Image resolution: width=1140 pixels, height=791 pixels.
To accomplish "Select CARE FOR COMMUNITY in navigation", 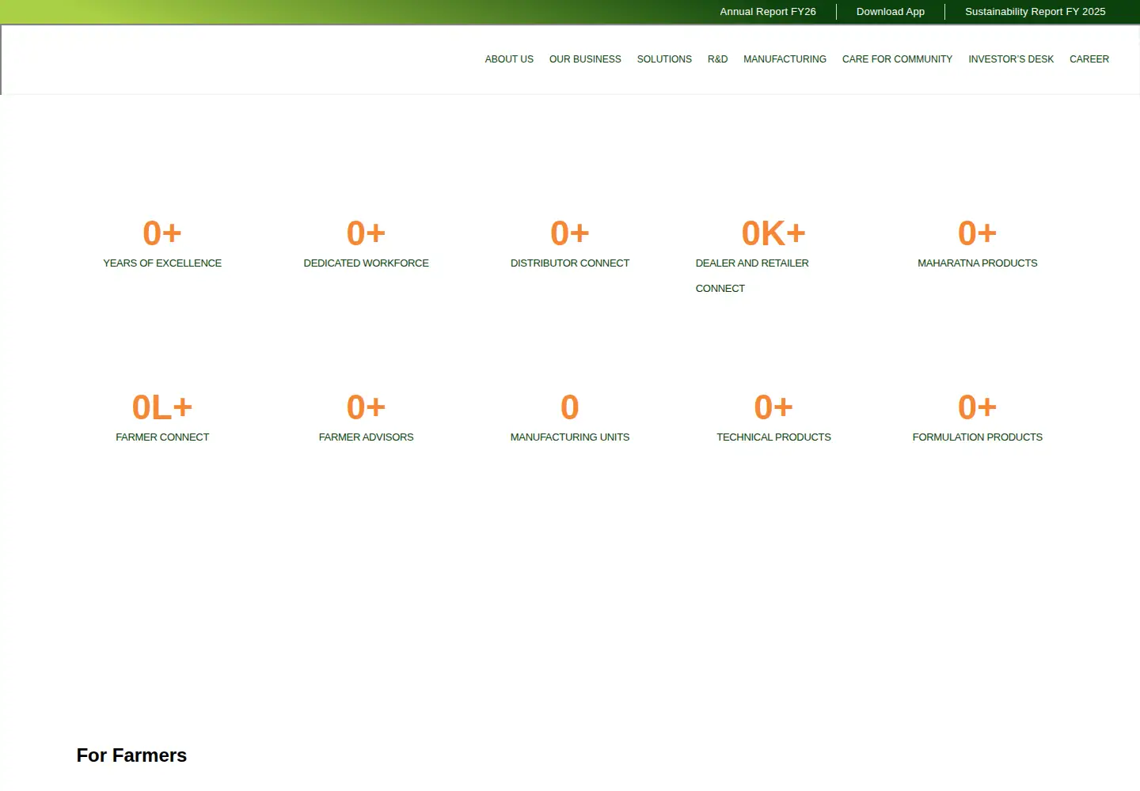I will [x=897, y=59].
